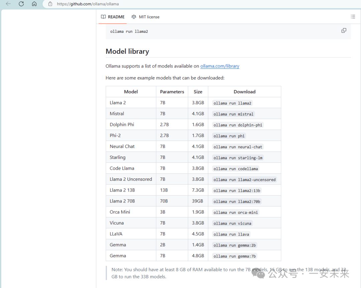
Task: Click the '39GB' size cell
Action: click(198, 201)
